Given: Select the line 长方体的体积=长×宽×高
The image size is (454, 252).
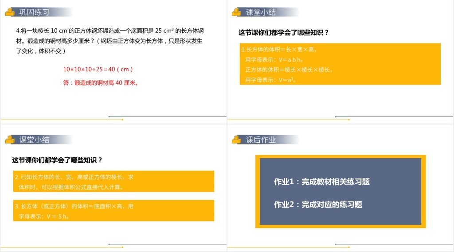Looking at the screenshot, I should (278, 49).
